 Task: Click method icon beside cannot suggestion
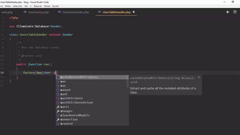pyautogui.click(x=58, y=90)
